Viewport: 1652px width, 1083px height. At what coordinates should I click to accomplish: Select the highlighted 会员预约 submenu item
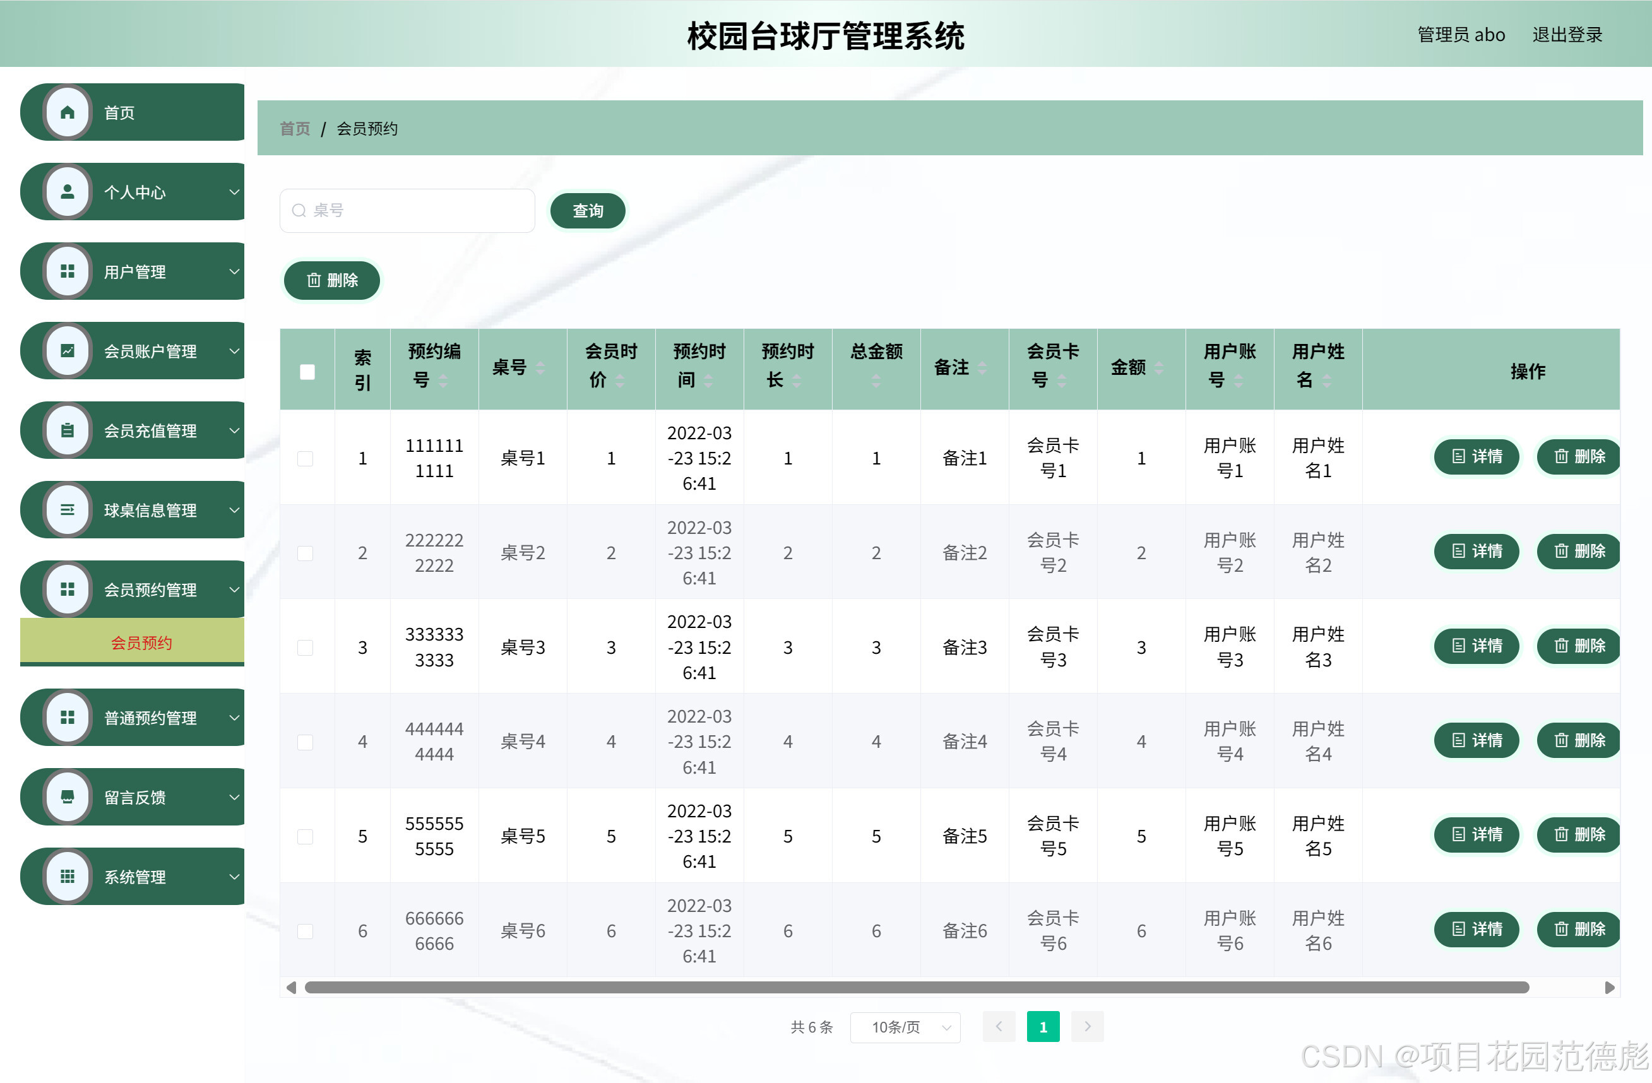142,642
